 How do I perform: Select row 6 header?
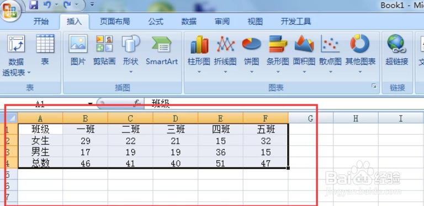click(x=9, y=186)
